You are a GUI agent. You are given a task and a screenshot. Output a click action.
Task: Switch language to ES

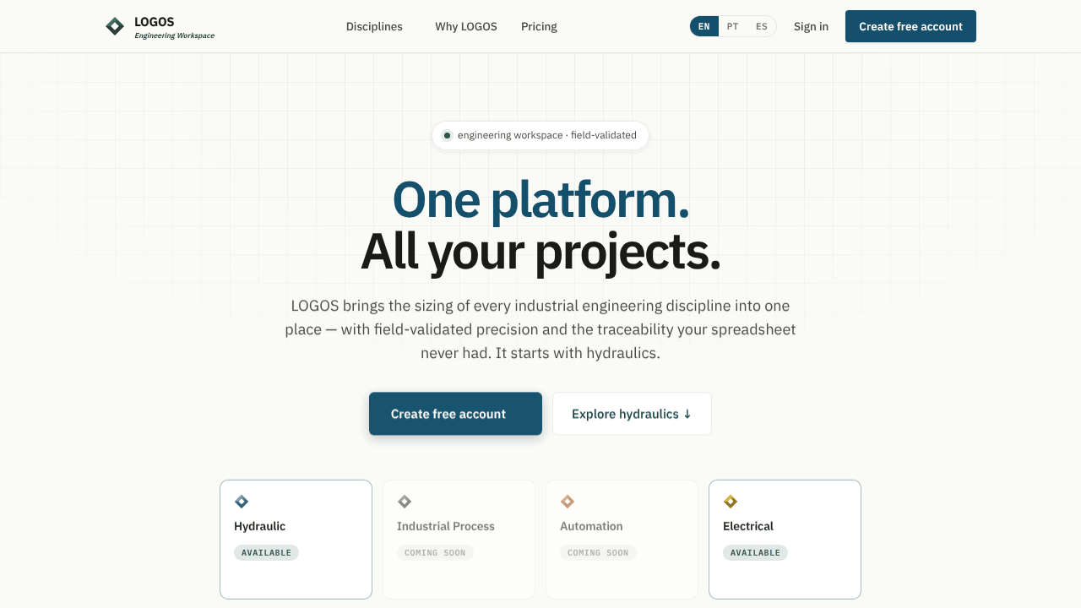tap(762, 26)
